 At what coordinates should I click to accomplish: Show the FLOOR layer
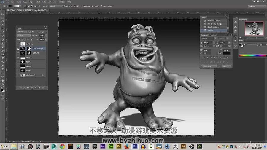(x=18, y=66)
